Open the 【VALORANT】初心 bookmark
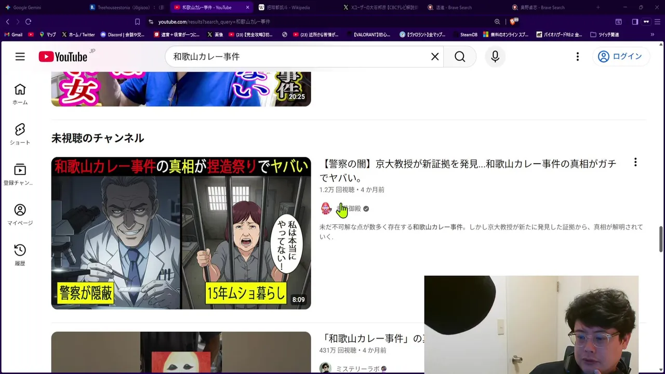Image resolution: width=665 pixels, height=374 pixels. (368, 35)
